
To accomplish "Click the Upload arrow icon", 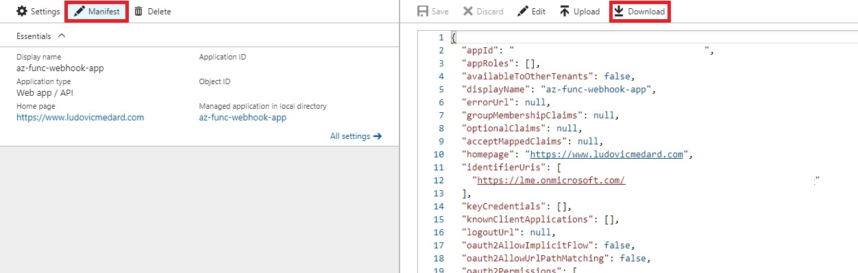I will 565,12.
